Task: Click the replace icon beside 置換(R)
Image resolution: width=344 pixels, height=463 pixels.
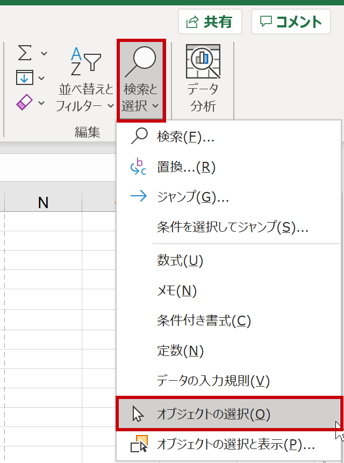Action: coord(139,167)
